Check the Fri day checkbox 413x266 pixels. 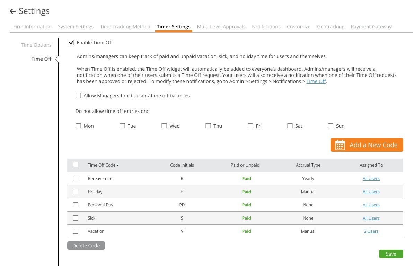coord(251,126)
